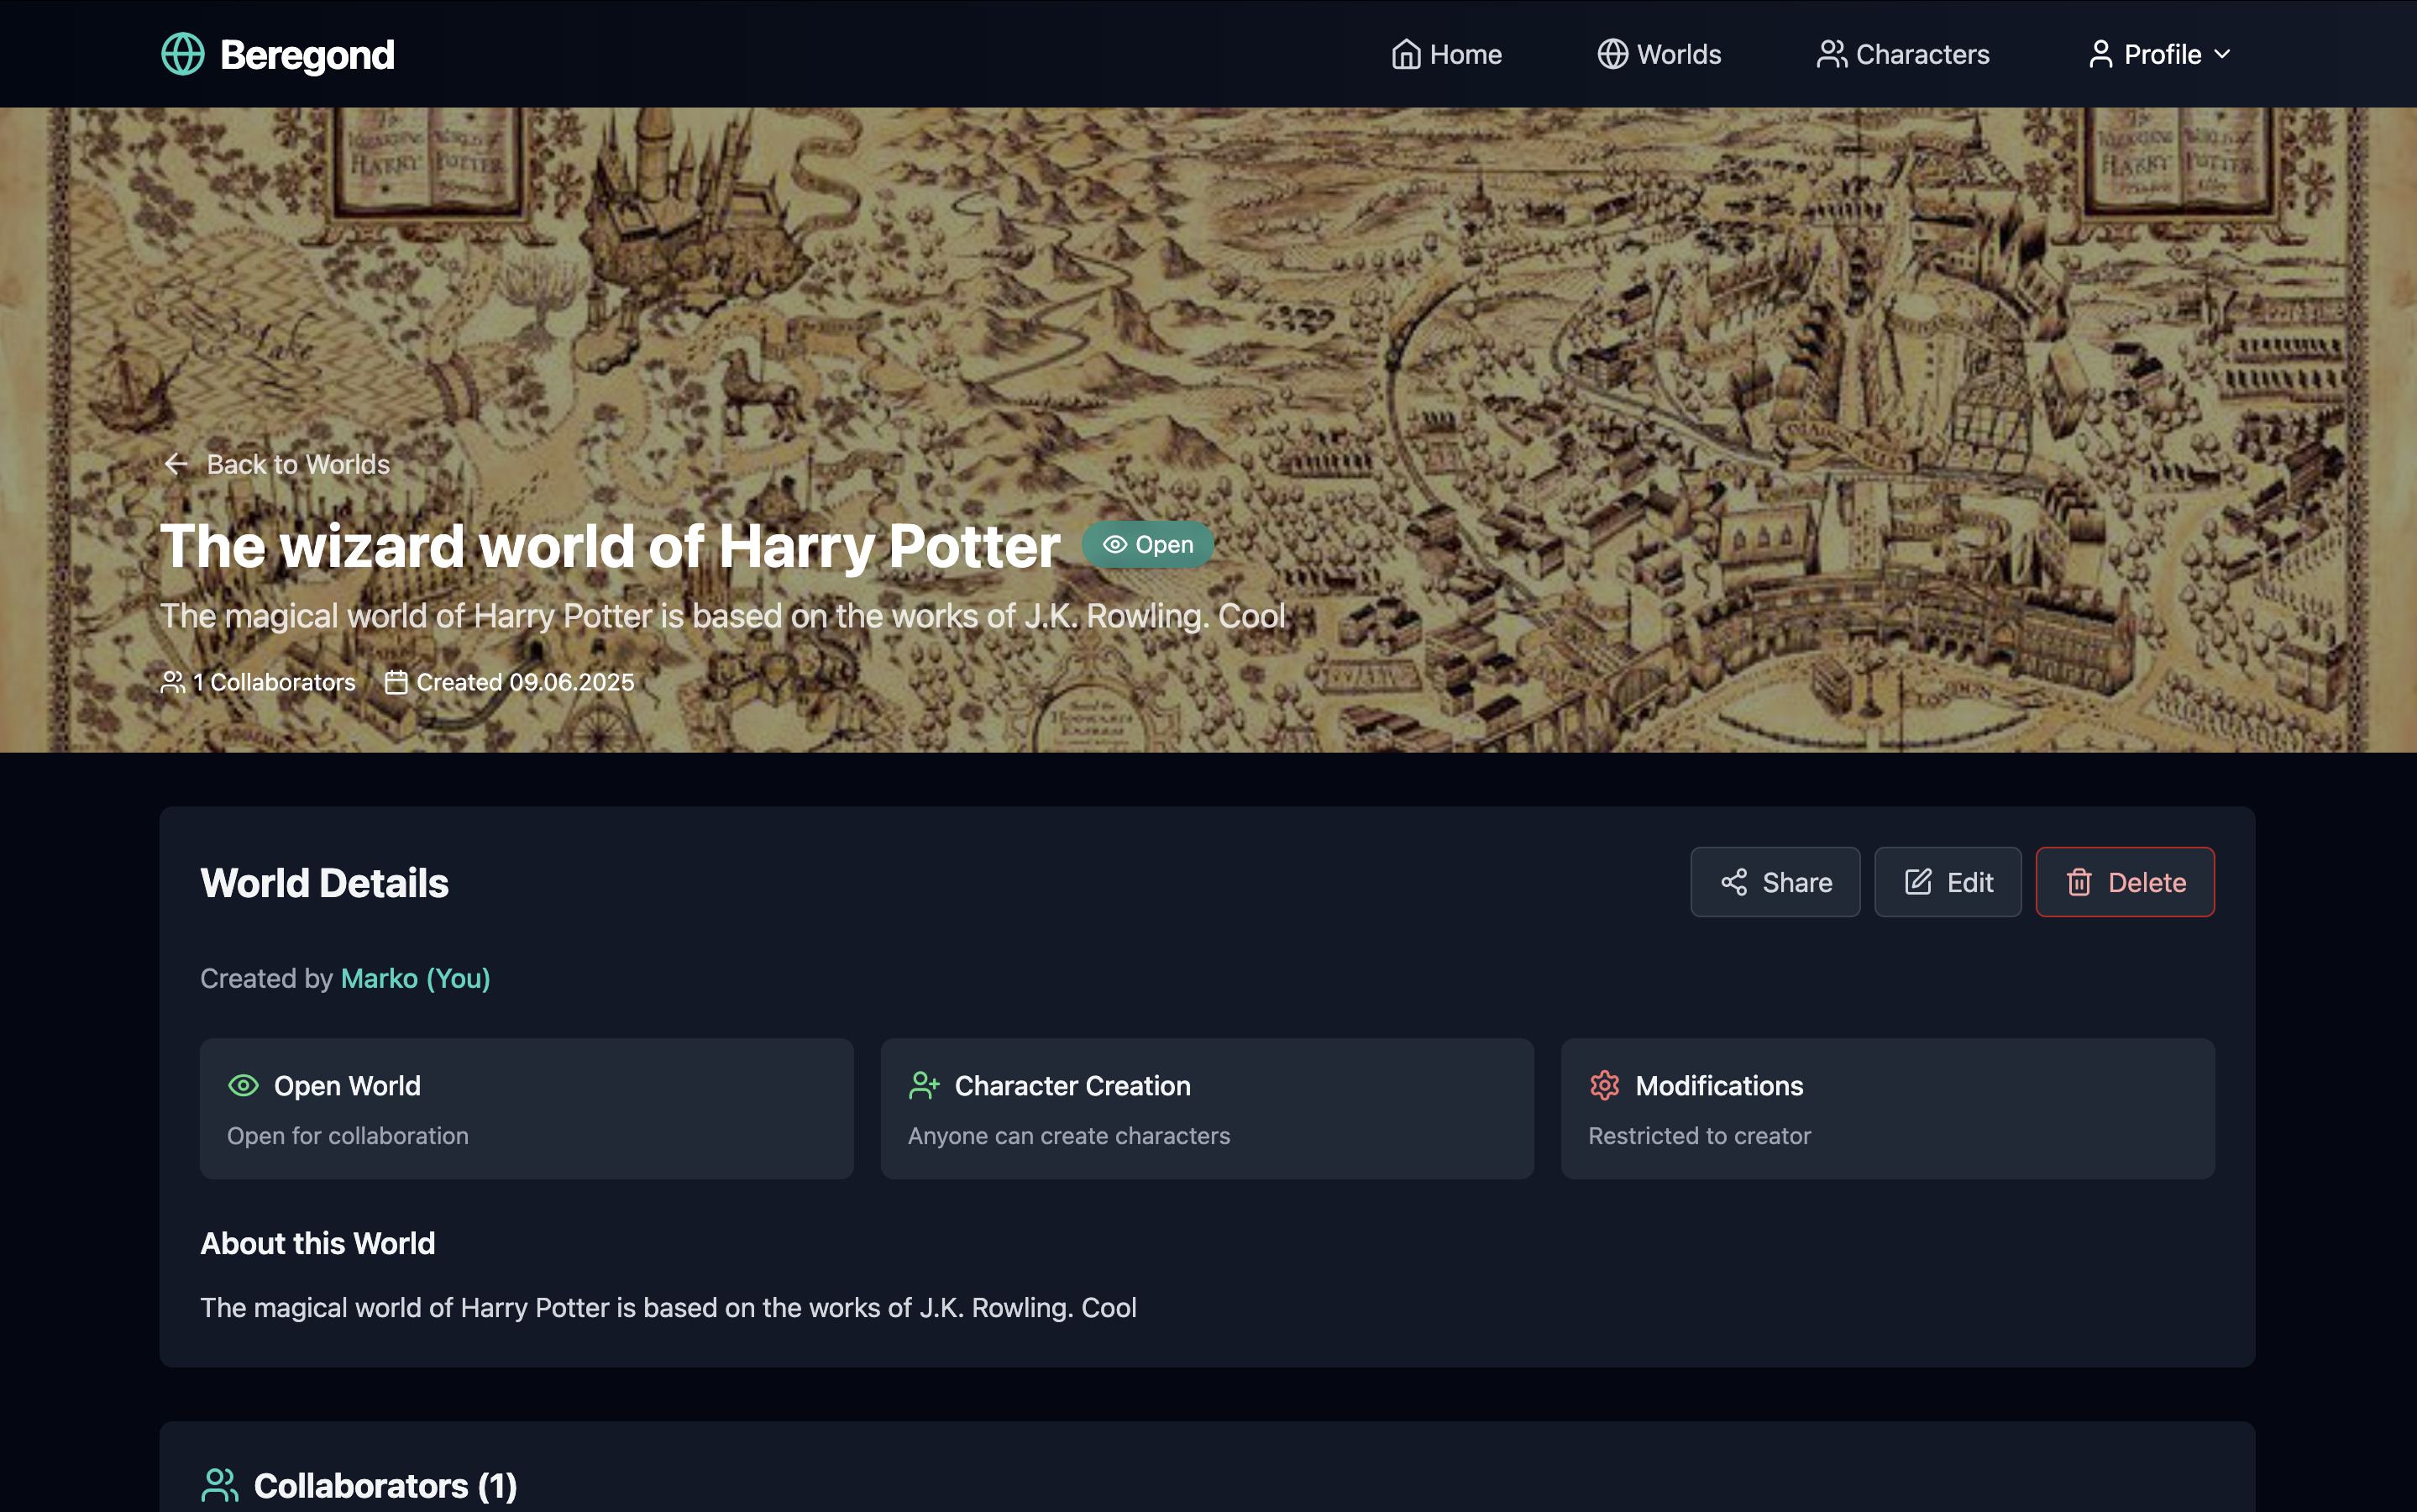2417x1512 pixels.
Task: Click the Profile user icon
Action: (x=2100, y=54)
